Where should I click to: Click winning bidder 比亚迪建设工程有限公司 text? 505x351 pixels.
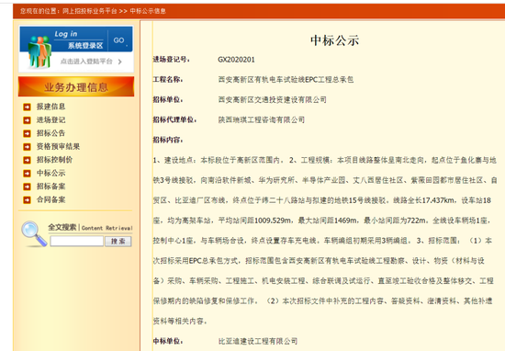click(x=258, y=341)
